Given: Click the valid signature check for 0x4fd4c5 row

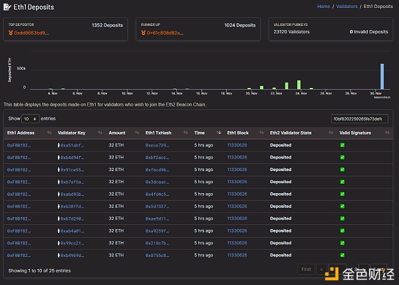Looking at the screenshot, I should click(342, 194).
